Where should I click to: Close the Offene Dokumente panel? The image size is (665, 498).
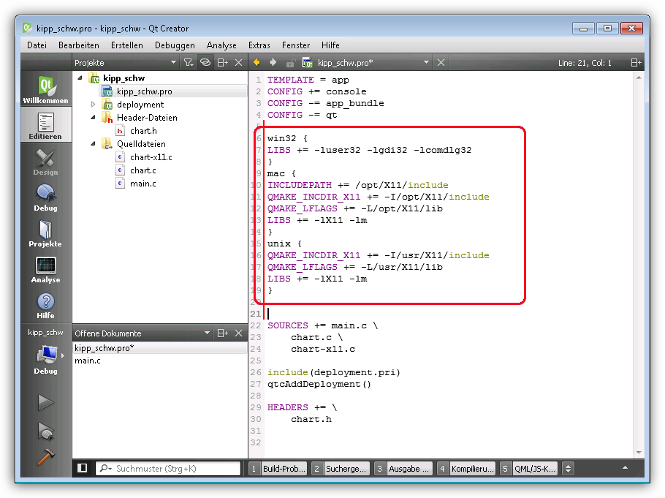239,333
